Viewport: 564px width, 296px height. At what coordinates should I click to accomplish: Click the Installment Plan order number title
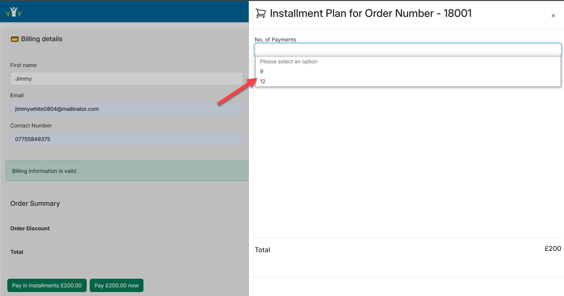click(370, 13)
